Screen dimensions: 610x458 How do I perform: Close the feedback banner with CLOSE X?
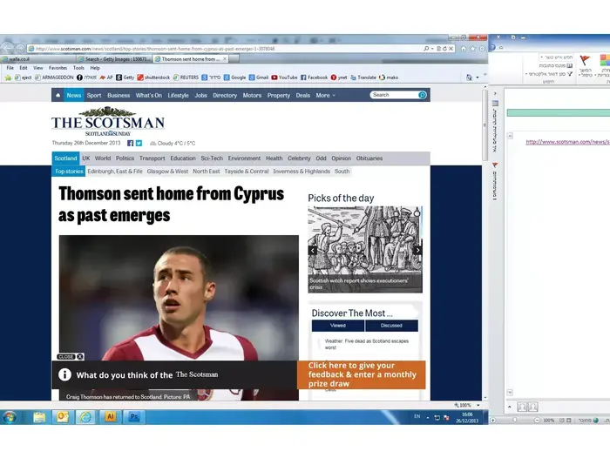[x=71, y=356]
